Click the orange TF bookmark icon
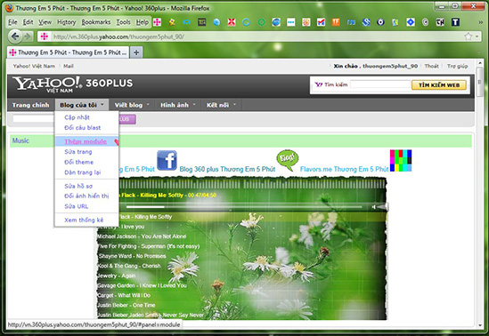The height and width of the screenshot is (336, 489). pos(336,22)
